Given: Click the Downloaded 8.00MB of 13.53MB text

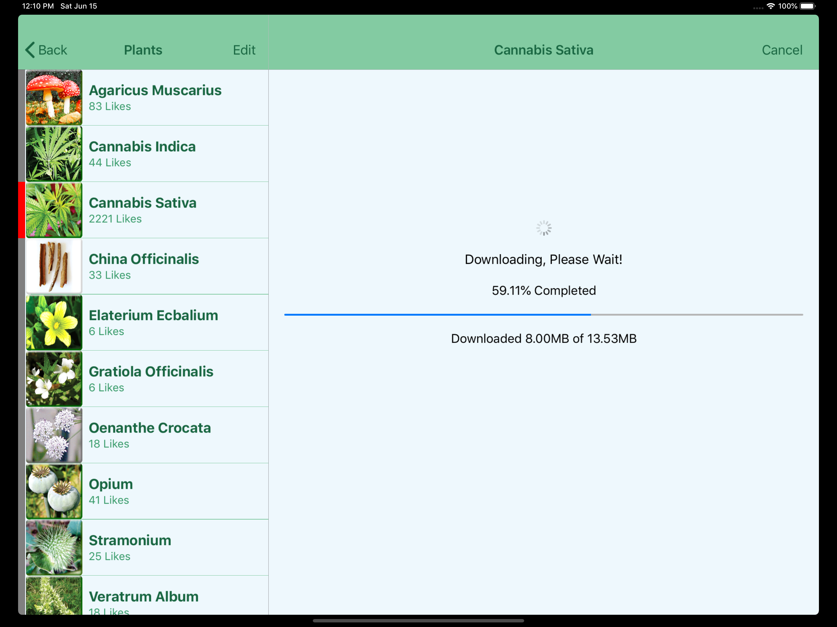Looking at the screenshot, I should tap(544, 339).
